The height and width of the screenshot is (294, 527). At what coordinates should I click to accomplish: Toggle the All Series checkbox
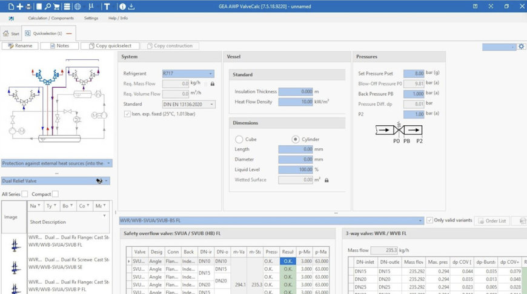[25, 194]
